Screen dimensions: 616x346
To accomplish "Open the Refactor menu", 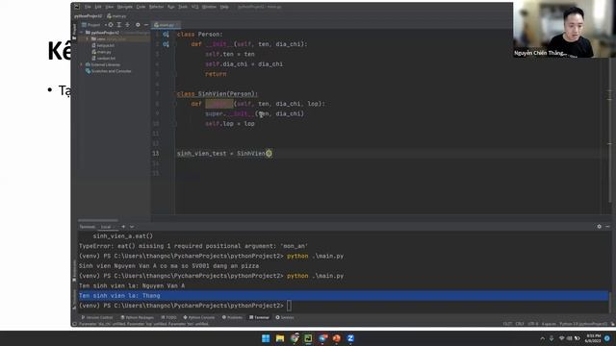I will tap(156, 7).
